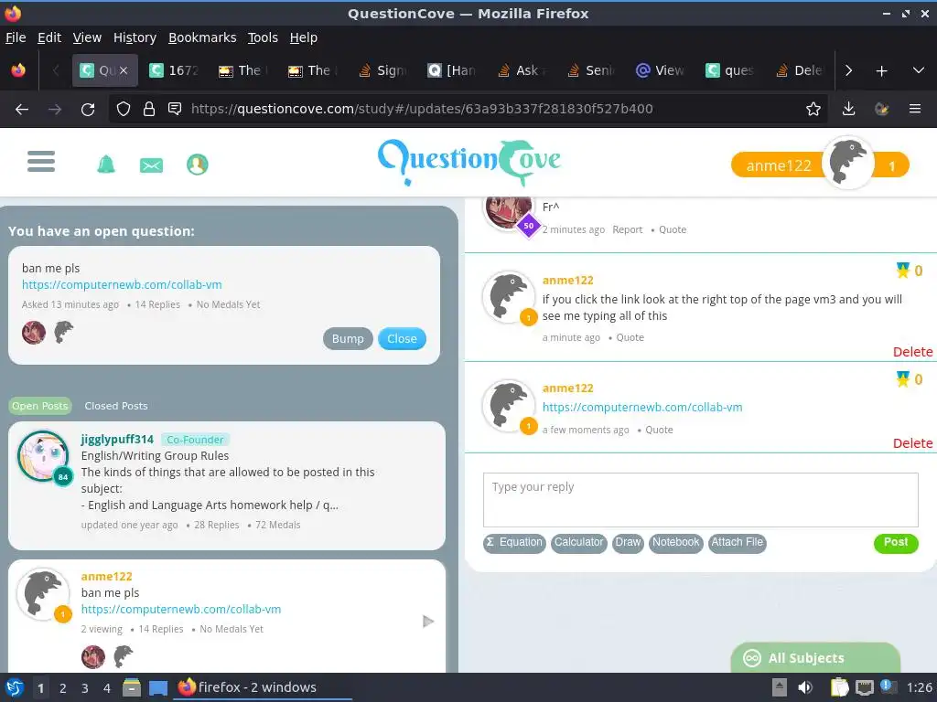The height and width of the screenshot is (702, 937).
Task: Open the clipboard icon in the system tray
Action: tap(840, 687)
